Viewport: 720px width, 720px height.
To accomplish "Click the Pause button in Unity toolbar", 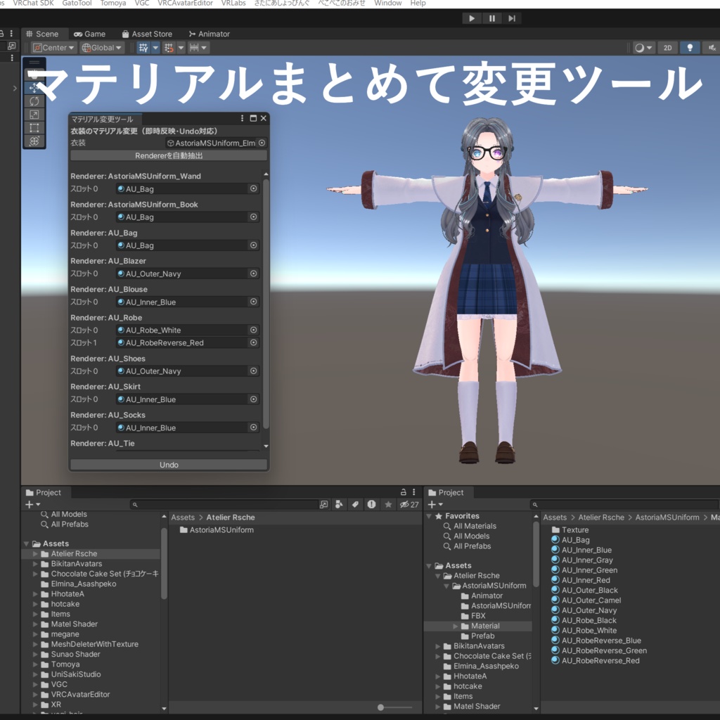I will (x=491, y=18).
